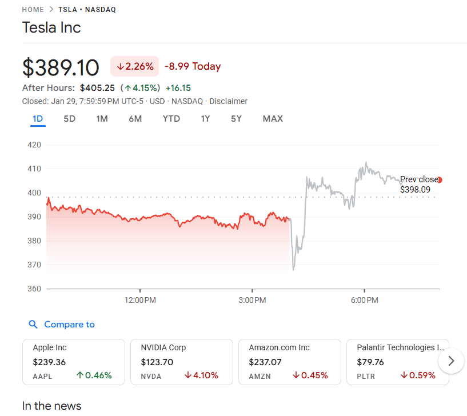
Task: Click the red dot next to Prev close
Action: point(439,179)
